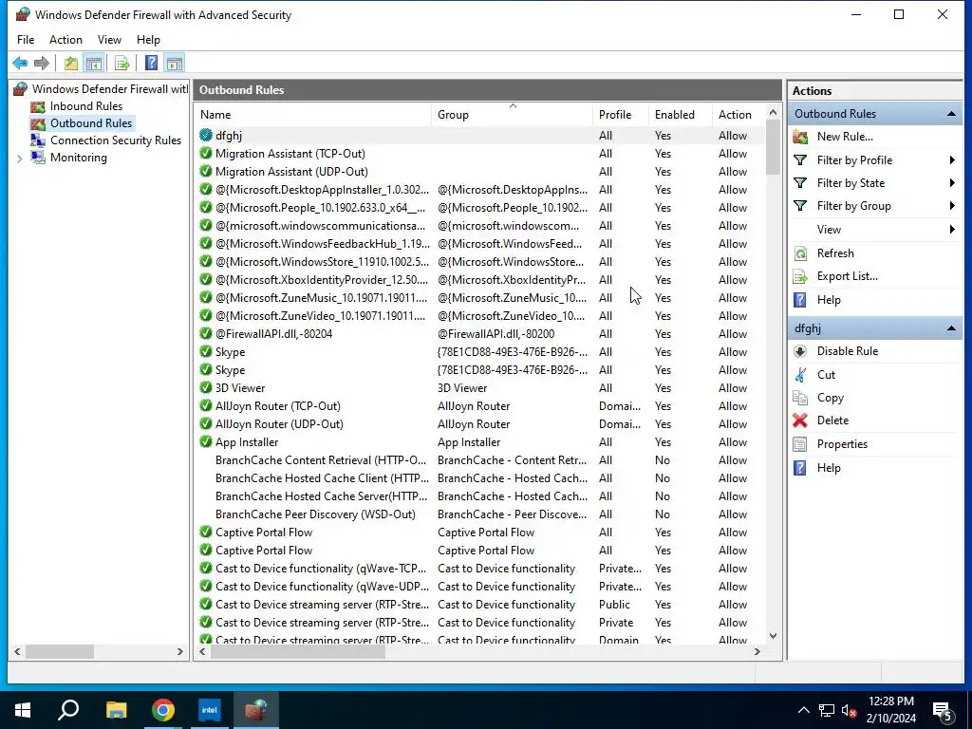Screen dimensions: 972x729
Task: Click the Export List toolbar icon
Action: point(122,64)
